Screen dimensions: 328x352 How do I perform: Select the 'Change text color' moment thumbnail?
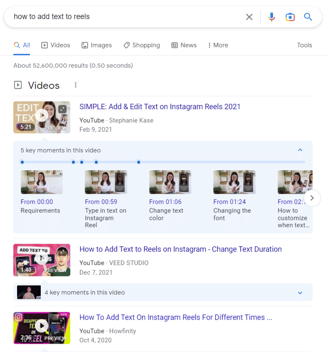pyautogui.click(x=170, y=182)
